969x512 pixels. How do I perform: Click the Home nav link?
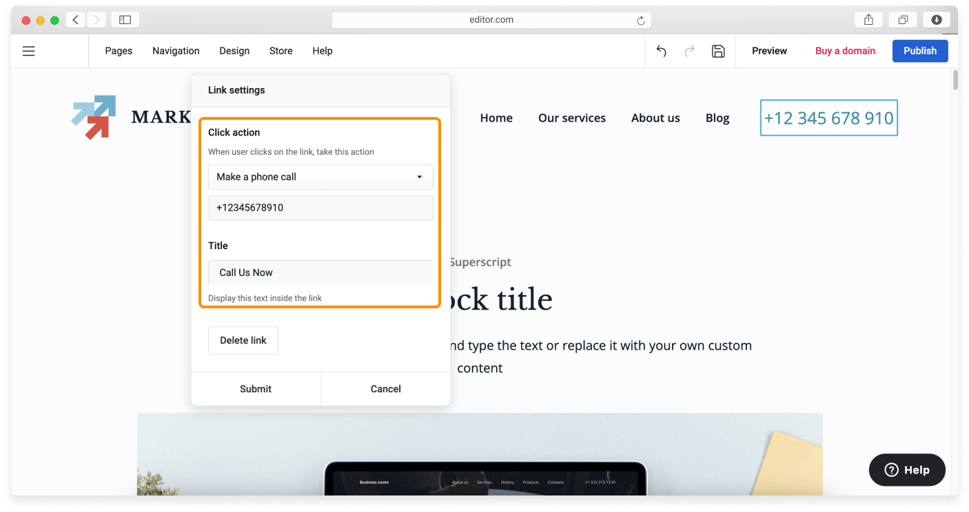click(x=496, y=118)
